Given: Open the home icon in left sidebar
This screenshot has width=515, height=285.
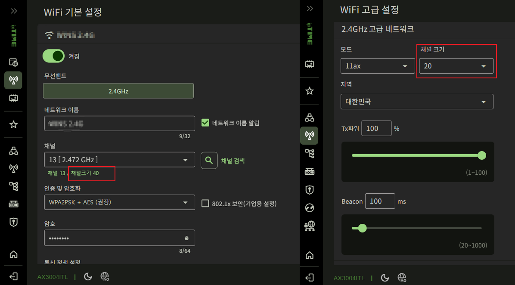Looking at the screenshot, I should click(13, 254).
